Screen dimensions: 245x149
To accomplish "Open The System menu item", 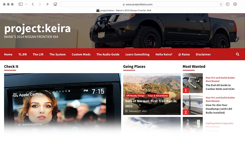I will [58, 55].
